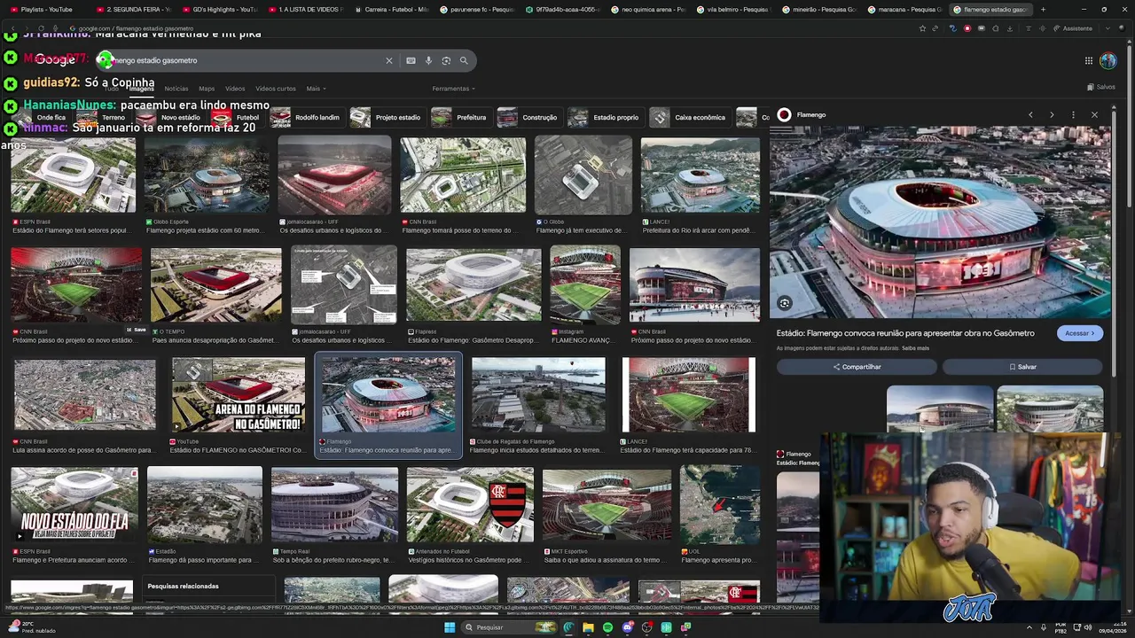Open File Explorer from the taskbar

pyautogui.click(x=588, y=627)
